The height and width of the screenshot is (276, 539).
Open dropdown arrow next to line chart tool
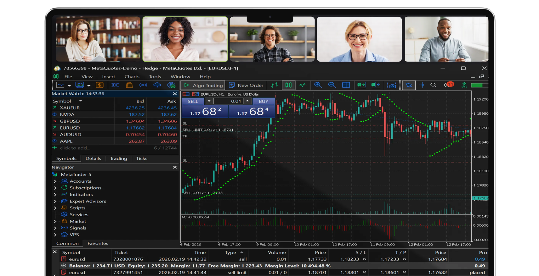pyautogui.click(x=69, y=86)
